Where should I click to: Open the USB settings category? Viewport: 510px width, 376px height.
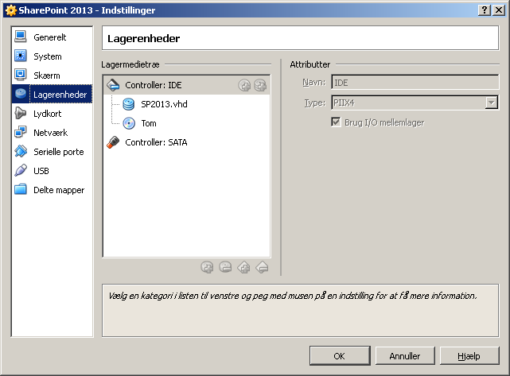41,171
